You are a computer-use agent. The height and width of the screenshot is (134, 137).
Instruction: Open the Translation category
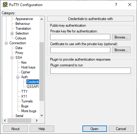pyautogui.click(x=23, y=28)
